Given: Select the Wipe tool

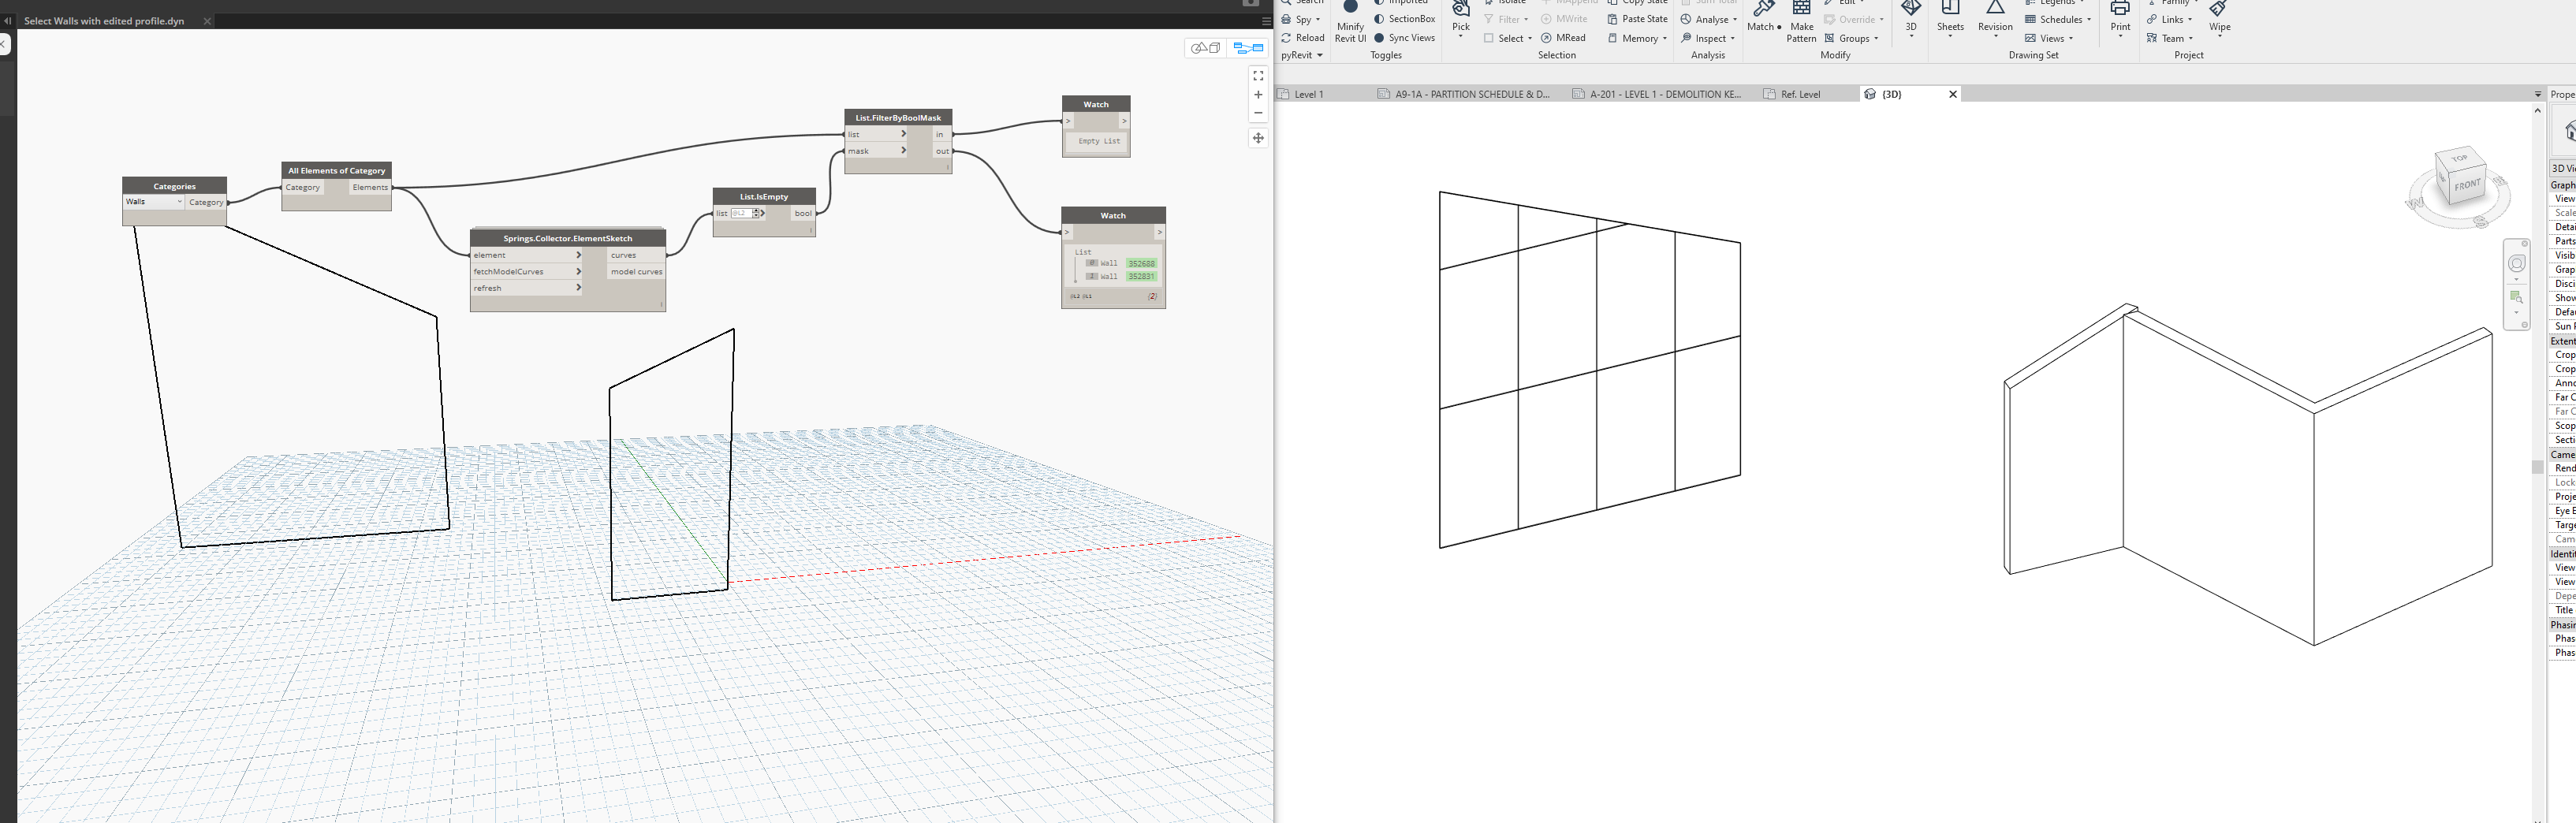Looking at the screenshot, I should tap(2219, 18).
